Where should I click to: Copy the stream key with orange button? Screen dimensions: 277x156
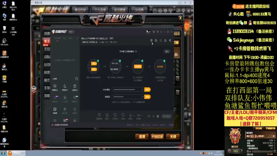148,97
